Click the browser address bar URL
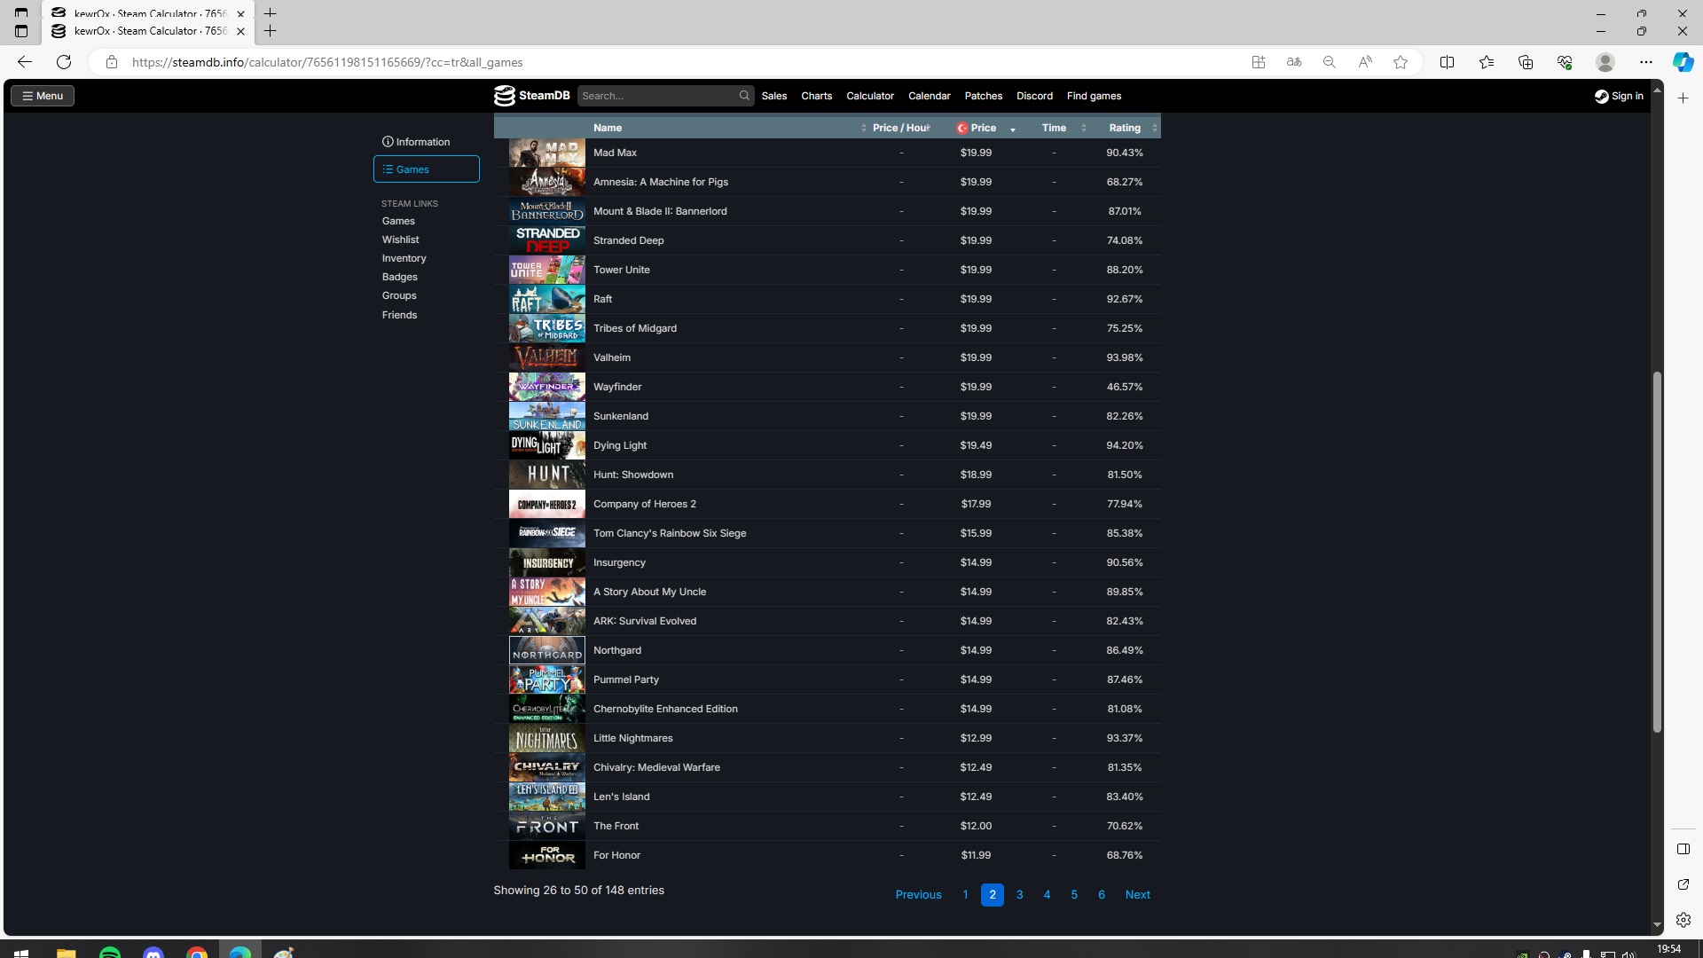1703x958 pixels. point(327,62)
